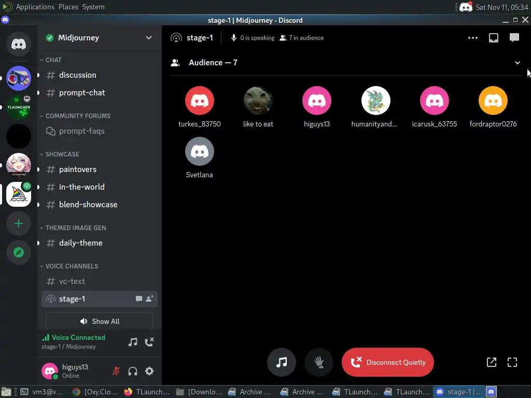Open User Settings gear icon
Image resolution: width=531 pixels, height=398 pixels.
tap(149, 371)
